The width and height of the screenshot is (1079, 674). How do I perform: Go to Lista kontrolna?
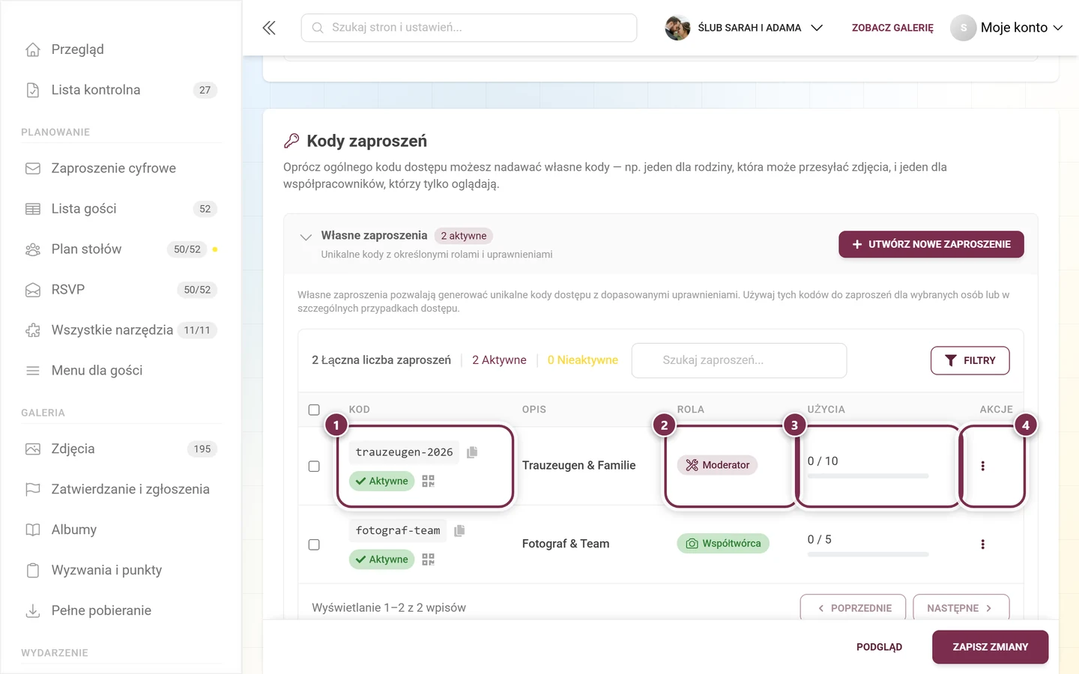[x=121, y=90]
